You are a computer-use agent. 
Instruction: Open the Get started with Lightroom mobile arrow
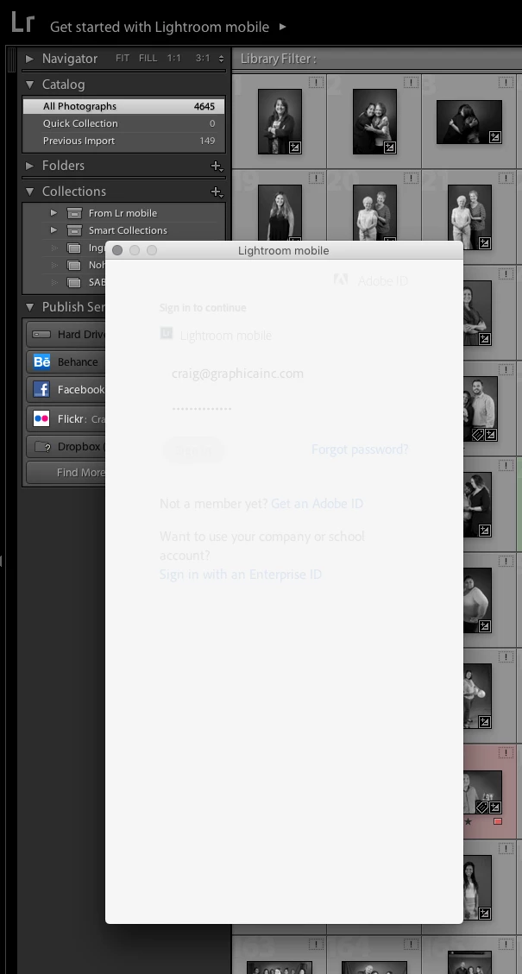pyautogui.click(x=283, y=27)
